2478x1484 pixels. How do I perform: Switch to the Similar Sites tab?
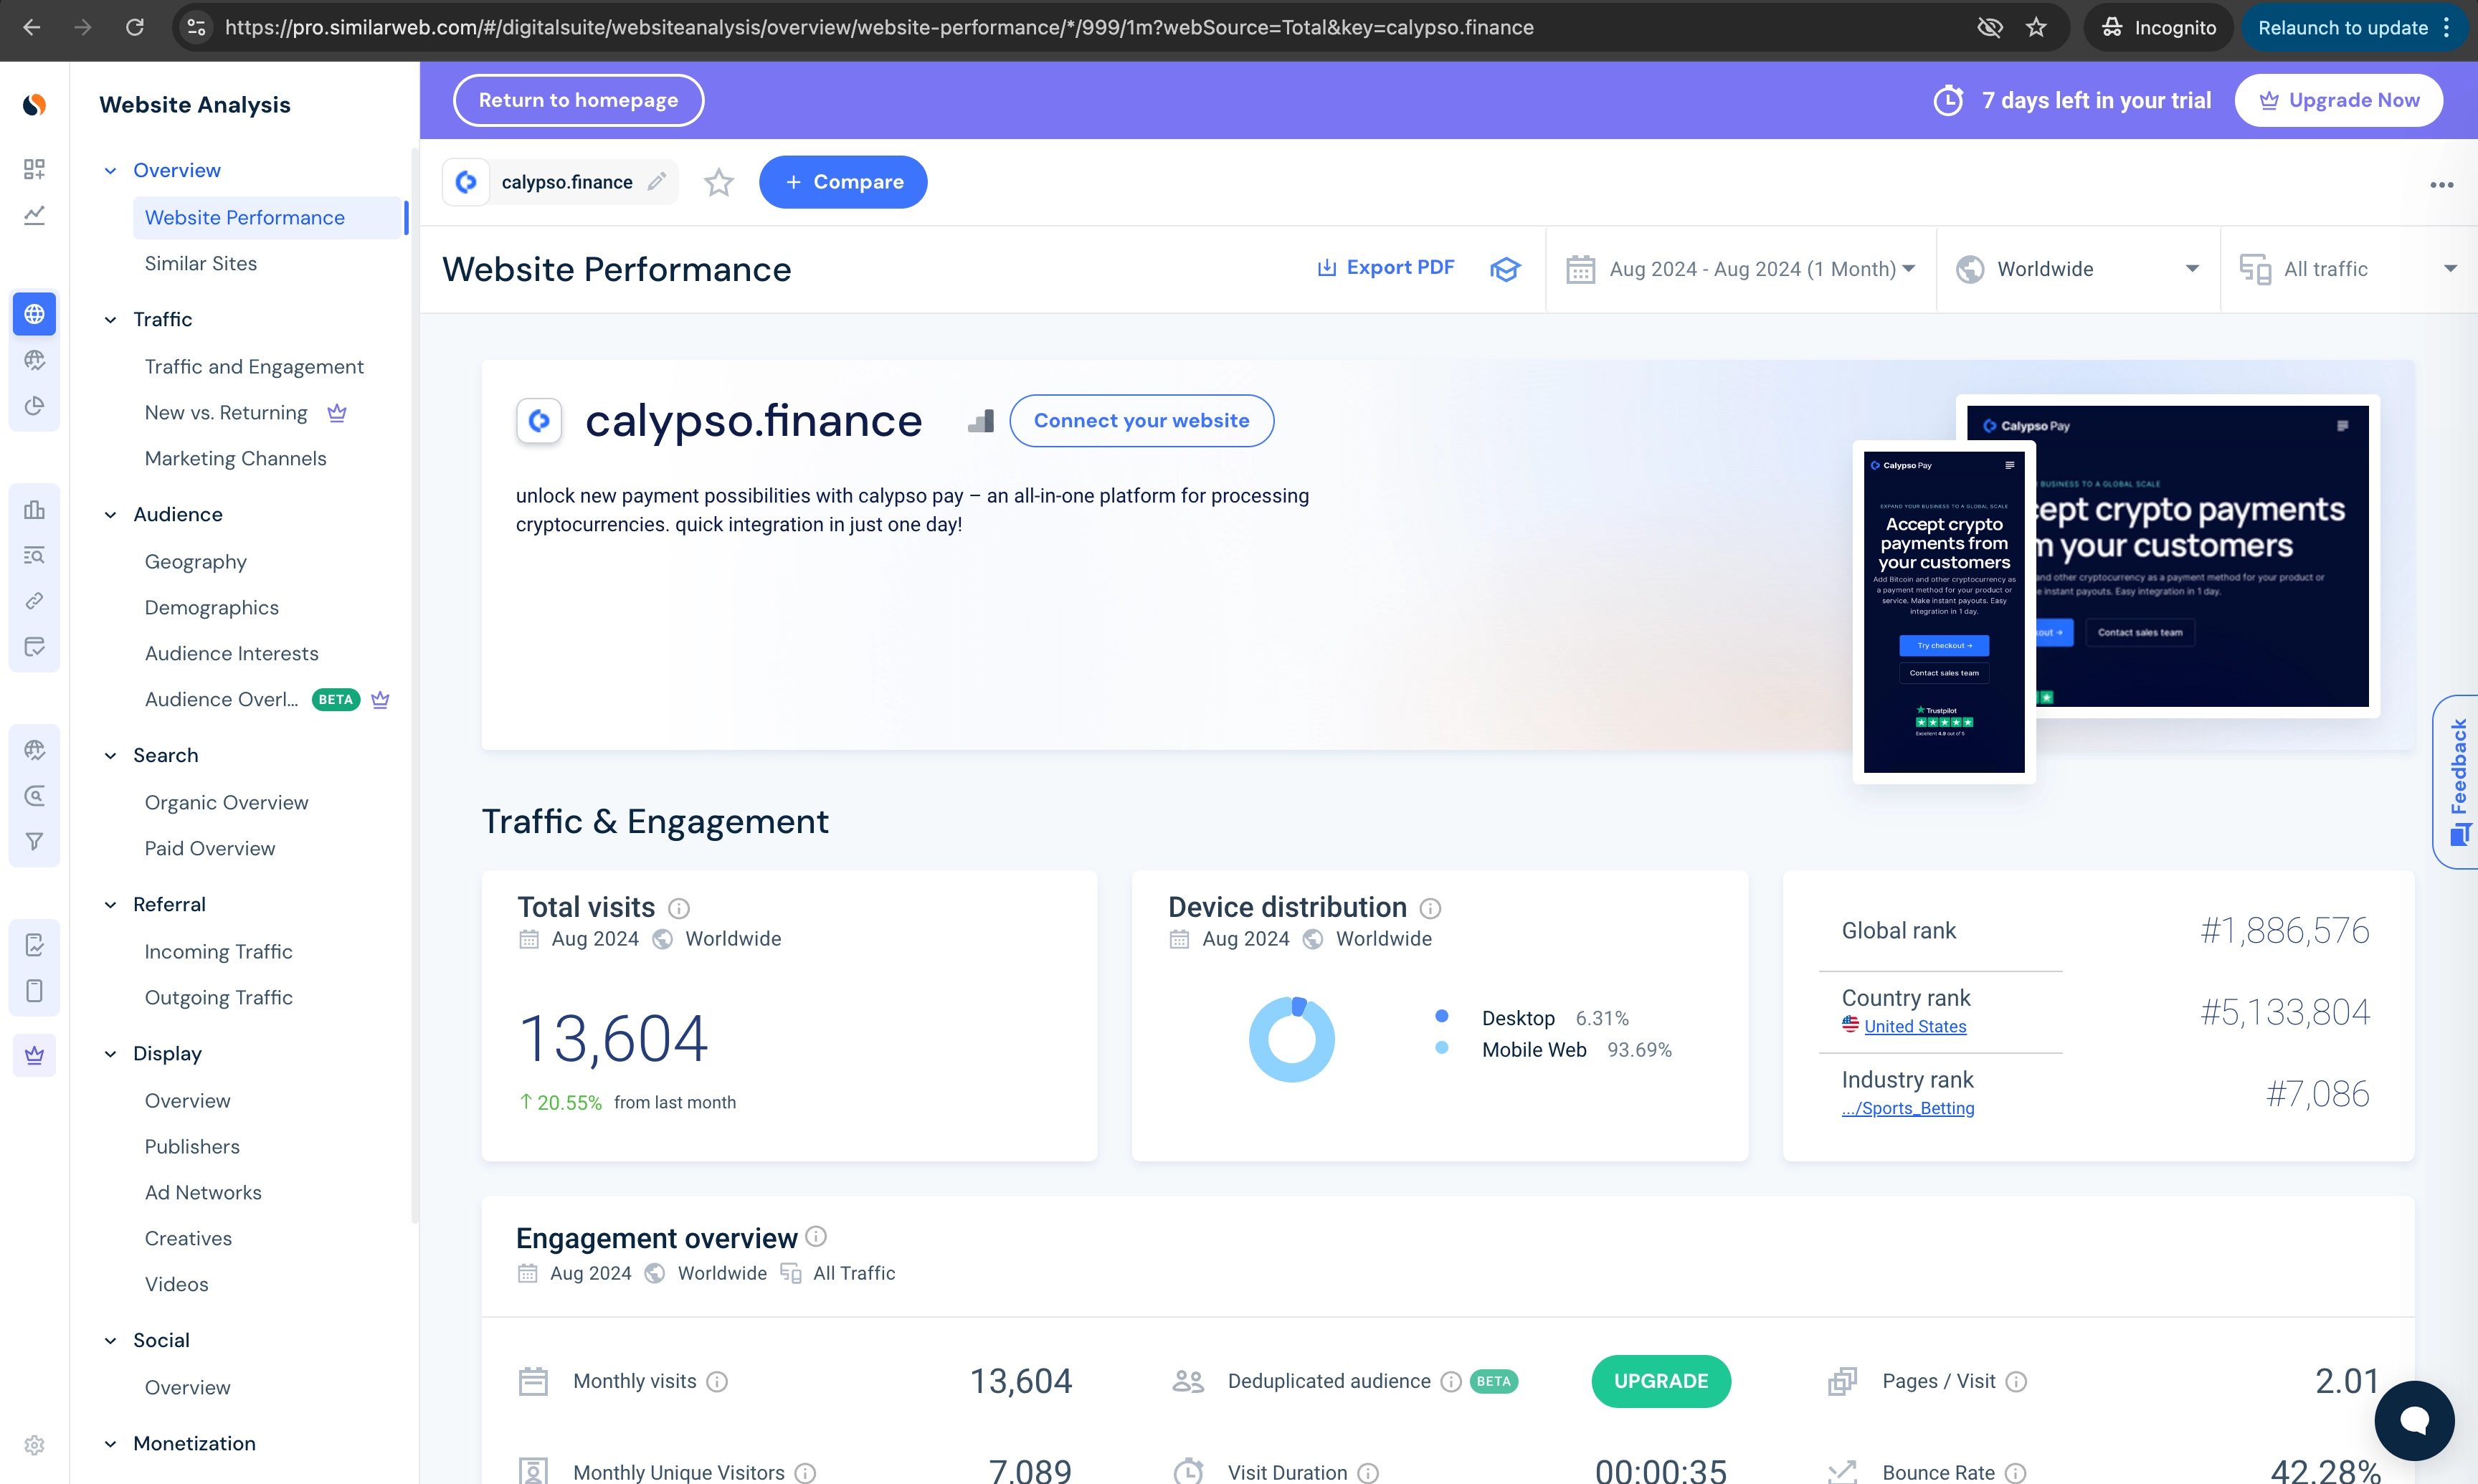[200, 263]
